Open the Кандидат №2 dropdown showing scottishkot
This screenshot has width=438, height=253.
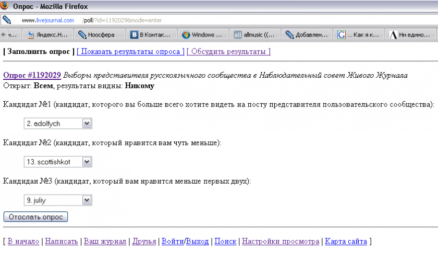pyautogui.click(x=58, y=162)
